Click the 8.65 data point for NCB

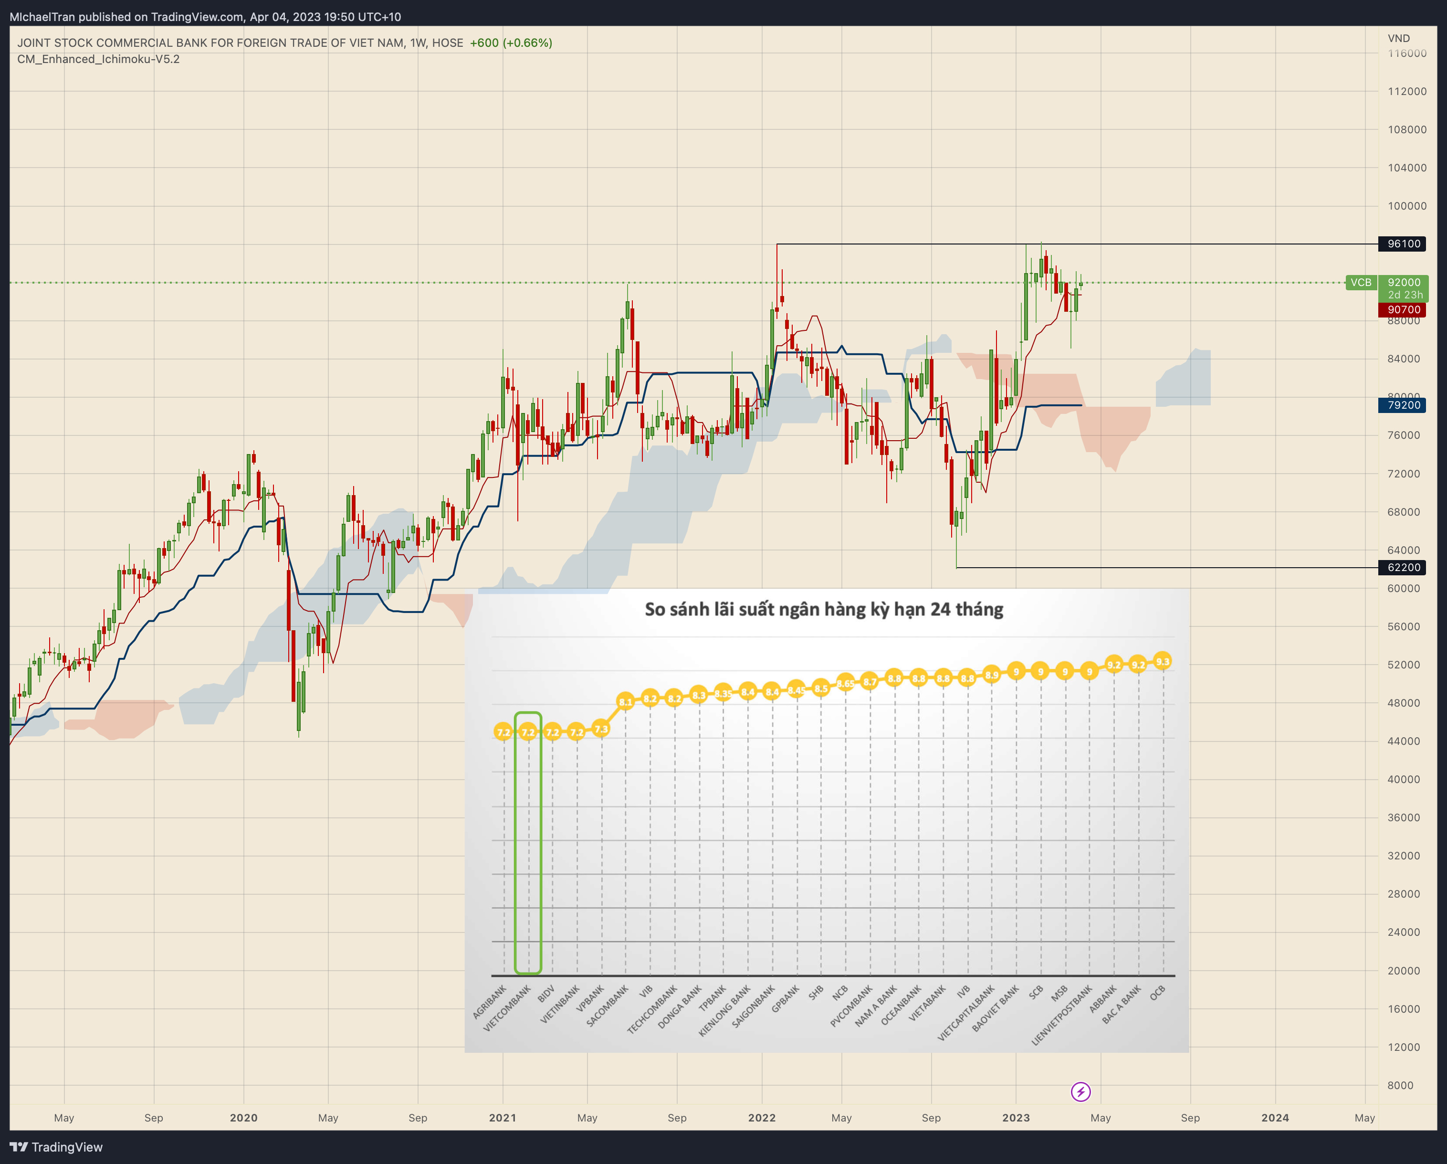click(845, 683)
